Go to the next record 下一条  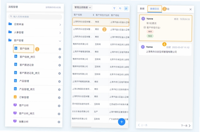[x=186, y=126]
